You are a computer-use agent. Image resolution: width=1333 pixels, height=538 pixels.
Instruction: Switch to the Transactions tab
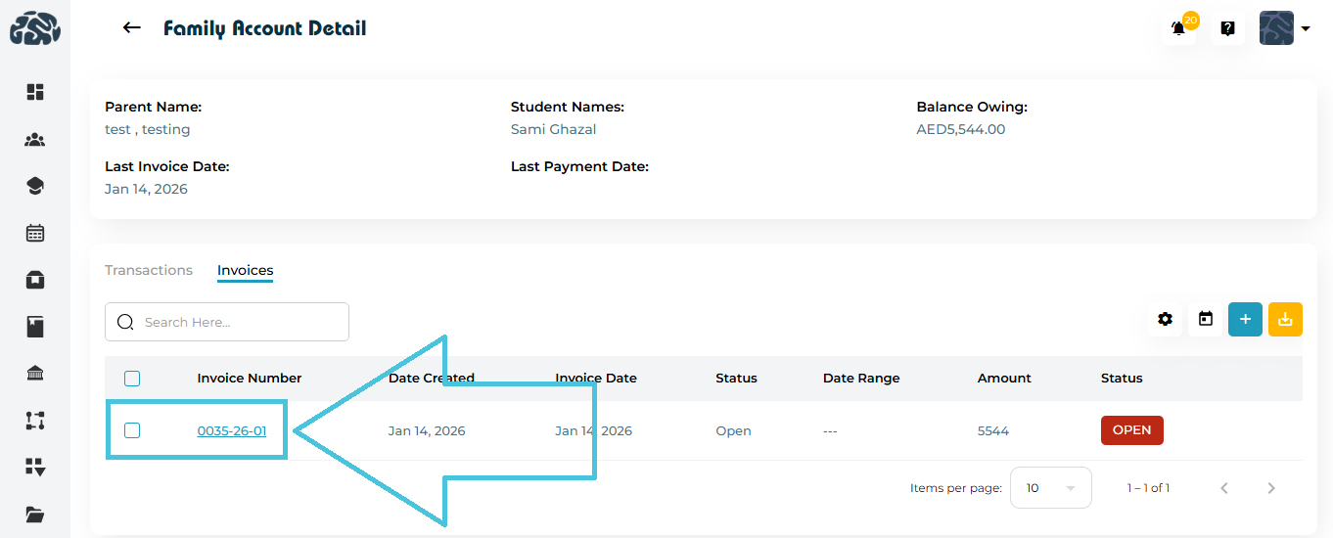tap(149, 270)
